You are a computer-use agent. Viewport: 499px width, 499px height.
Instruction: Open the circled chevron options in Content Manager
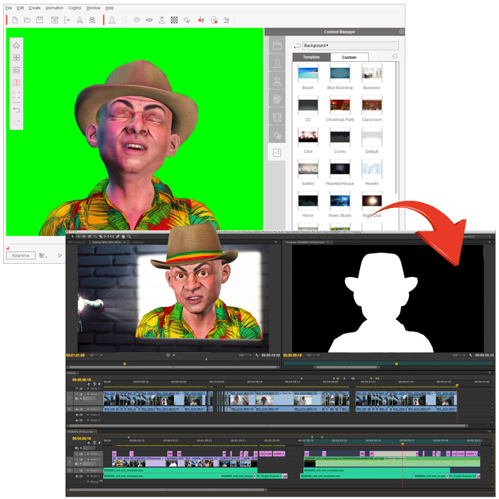point(395,57)
